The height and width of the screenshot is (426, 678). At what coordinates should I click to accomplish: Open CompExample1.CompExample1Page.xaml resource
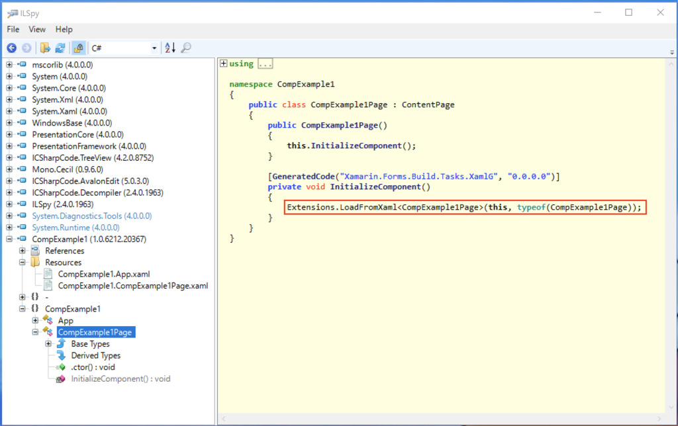tap(133, 286)
